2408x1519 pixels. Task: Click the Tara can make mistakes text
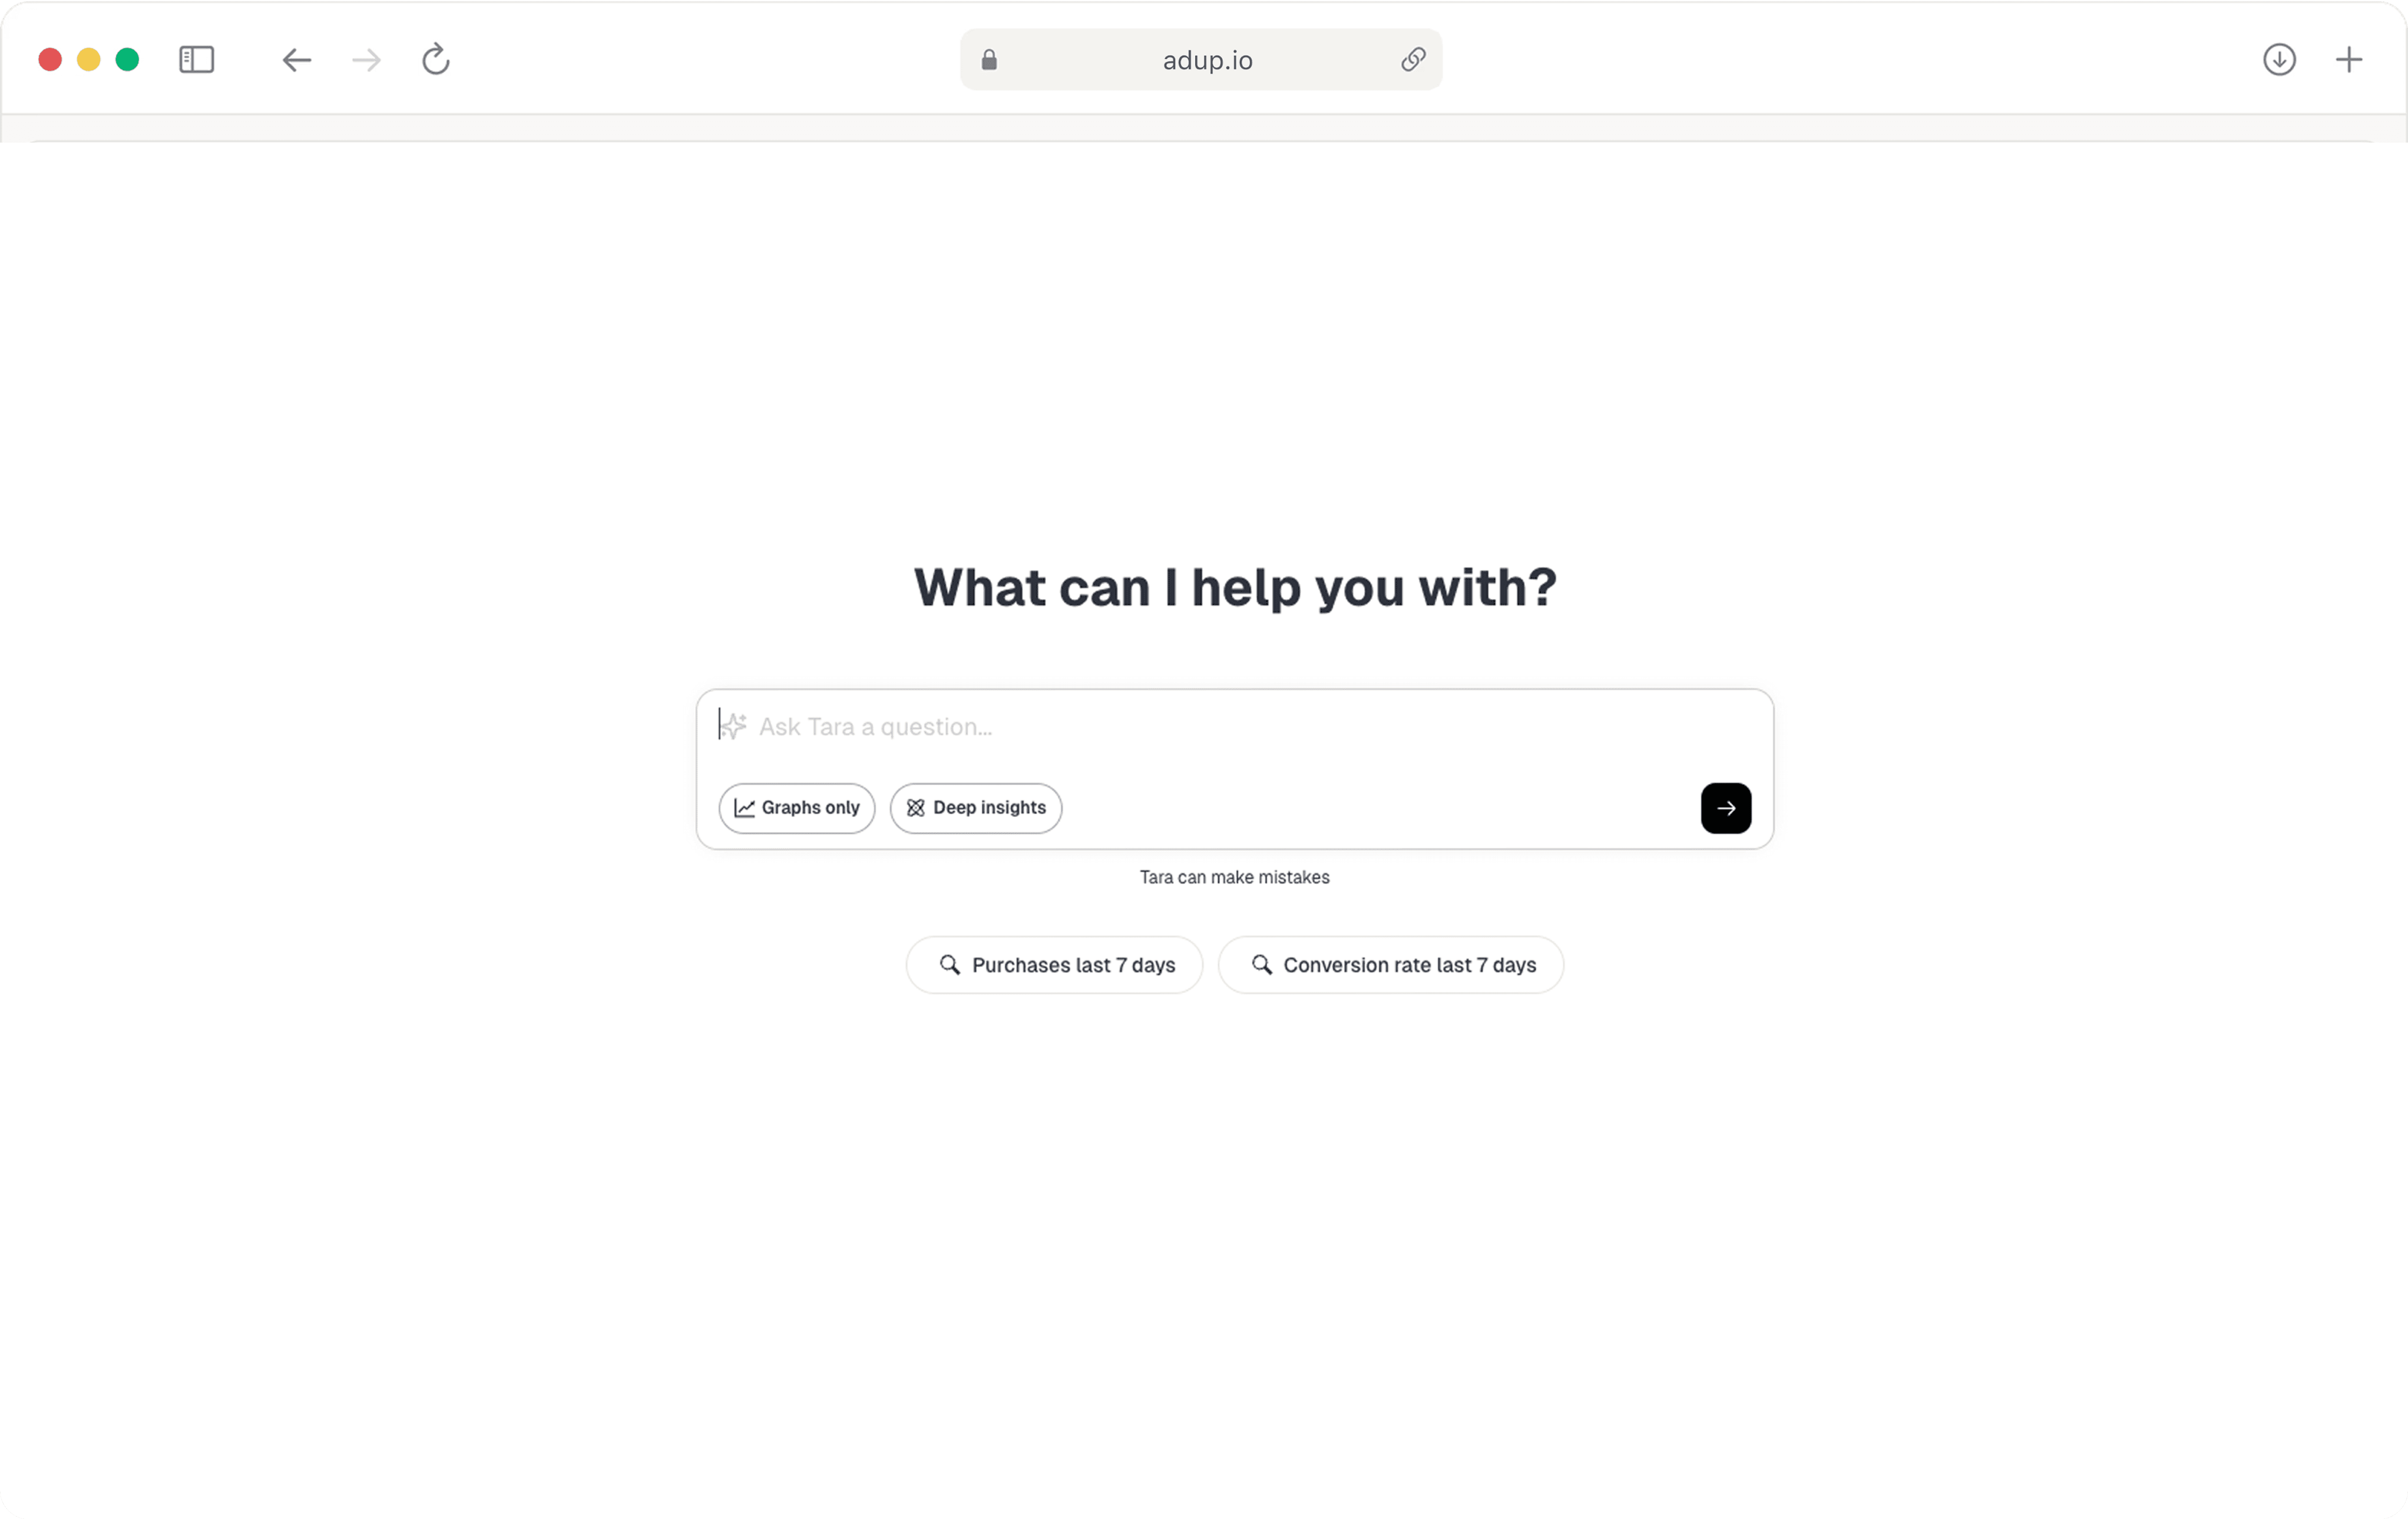[x=1235, y=877]
